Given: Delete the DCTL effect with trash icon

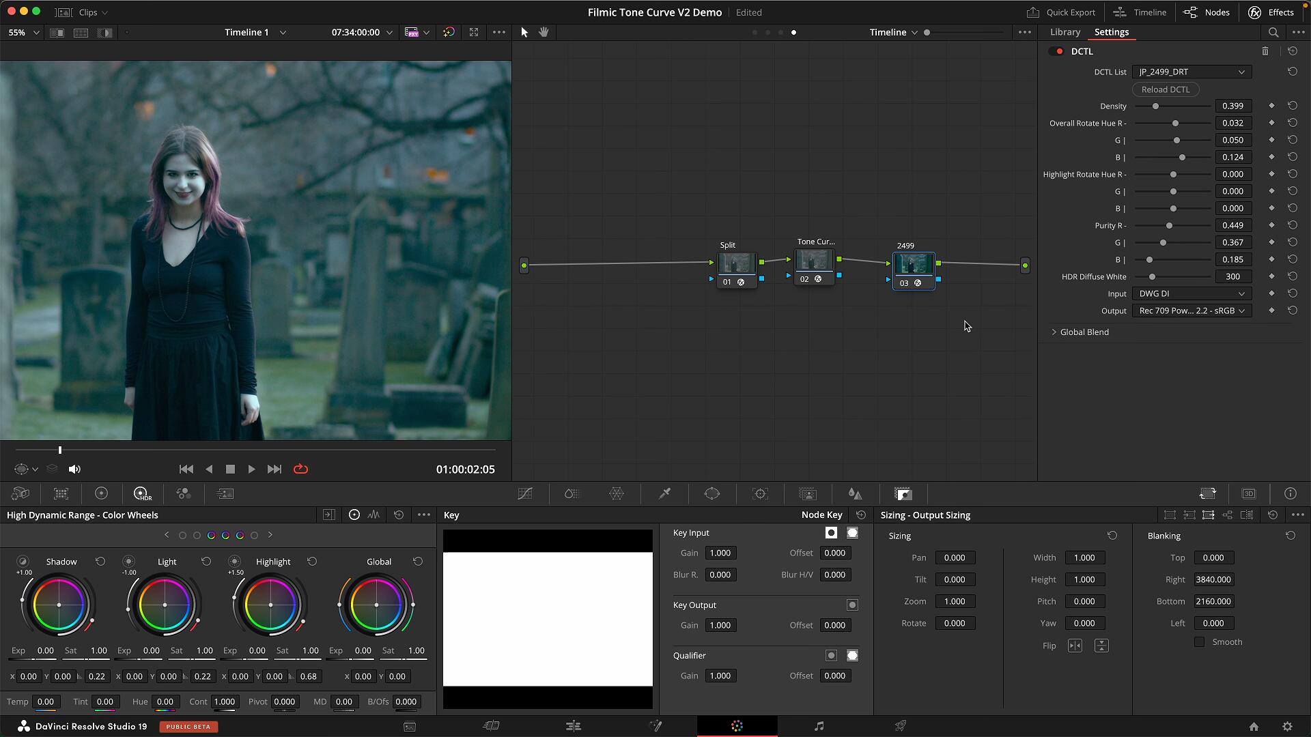Looking at the screenshot, I should click(x=1265, y=51).
